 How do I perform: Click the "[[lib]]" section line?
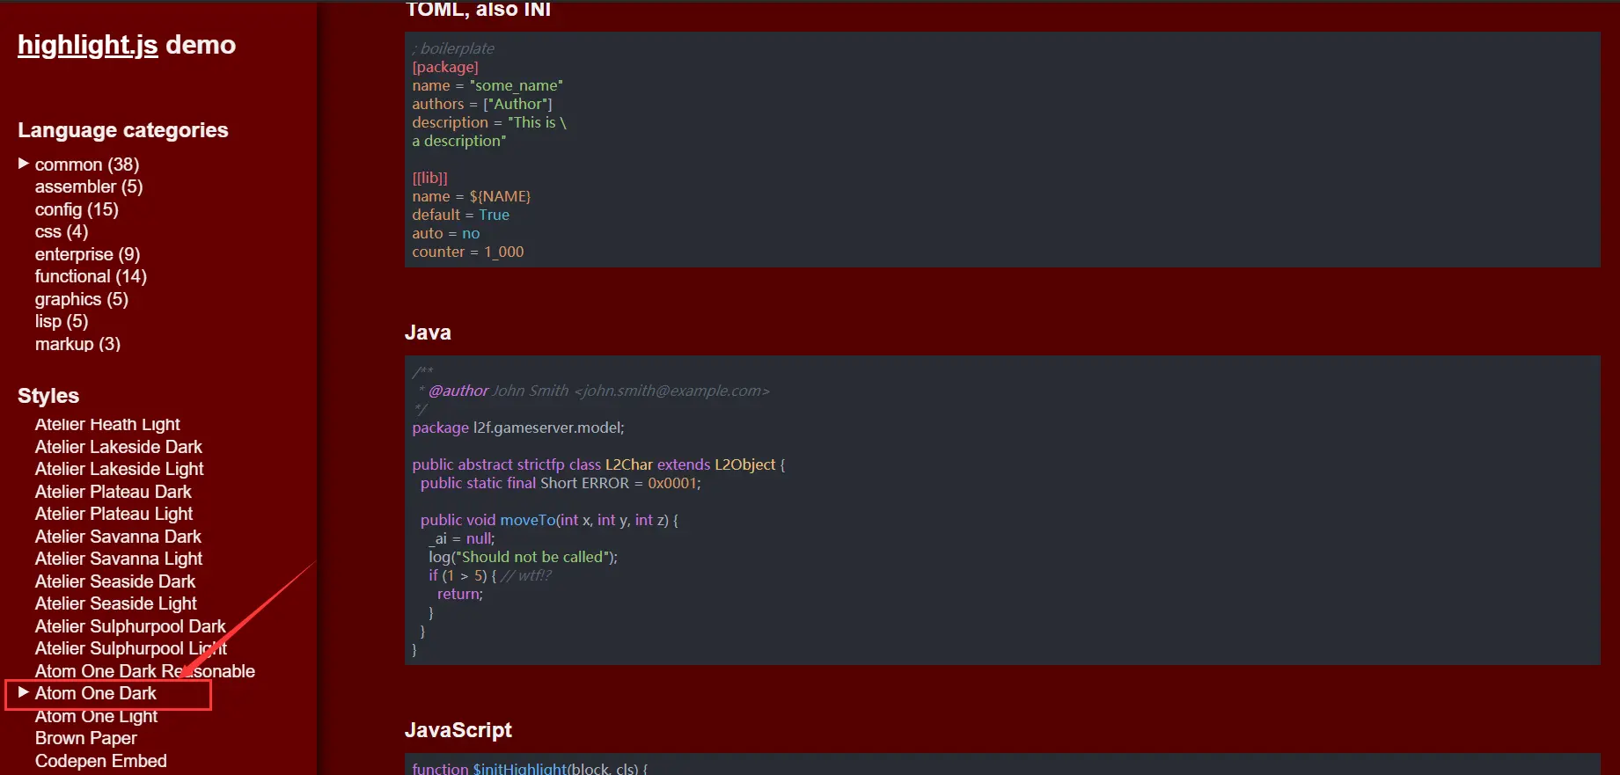pyautogui.click(x=430, y=178)
